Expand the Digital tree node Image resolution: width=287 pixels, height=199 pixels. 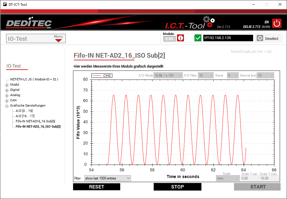pyautogui.click(x=7, y=90)
